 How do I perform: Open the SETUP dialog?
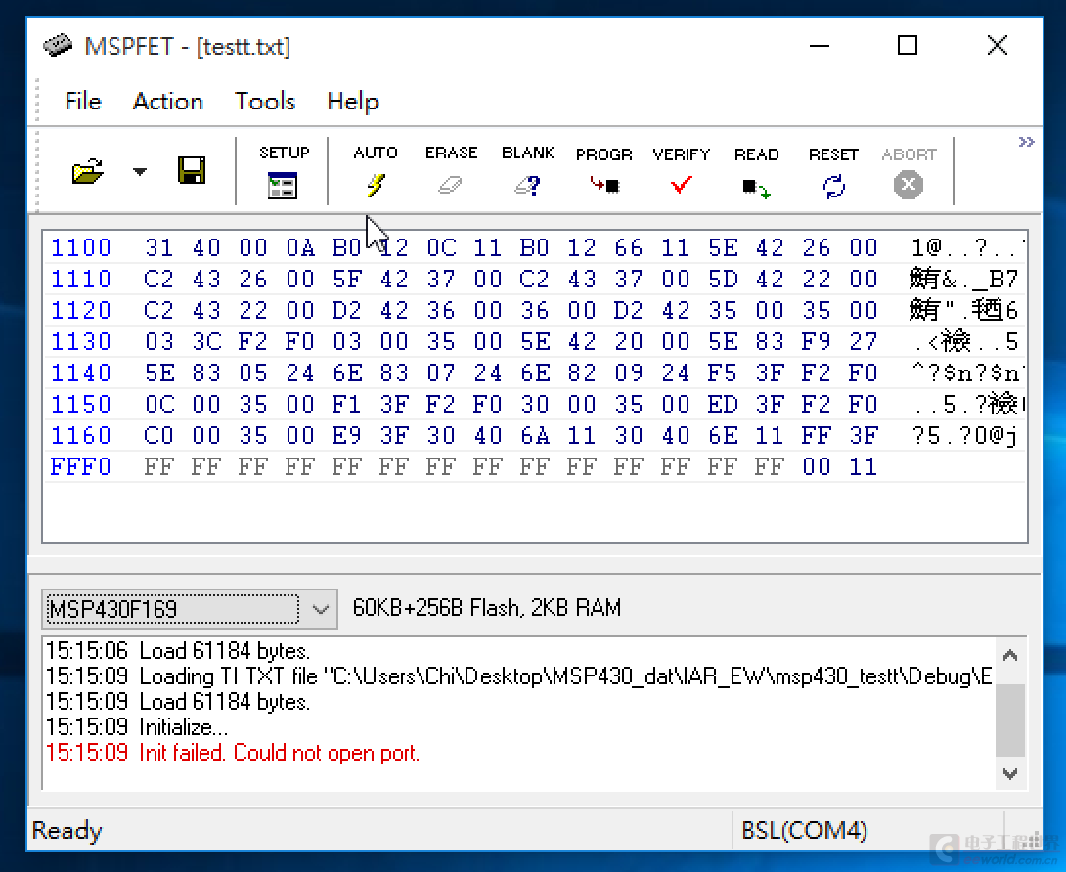coord(284,171)
